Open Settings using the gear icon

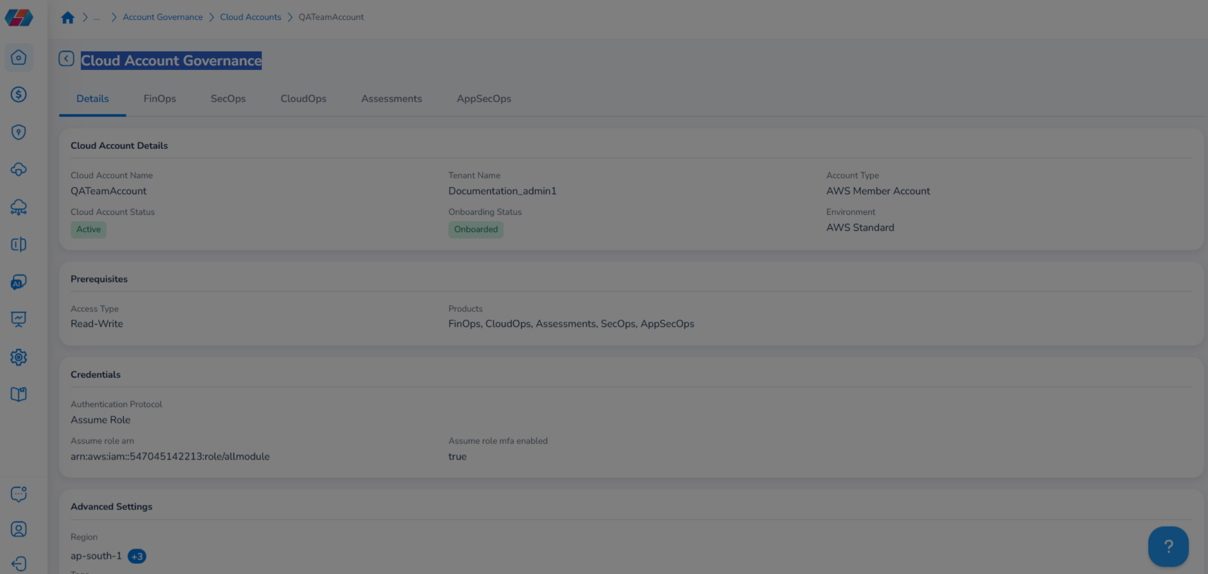(x=19, y=357)
